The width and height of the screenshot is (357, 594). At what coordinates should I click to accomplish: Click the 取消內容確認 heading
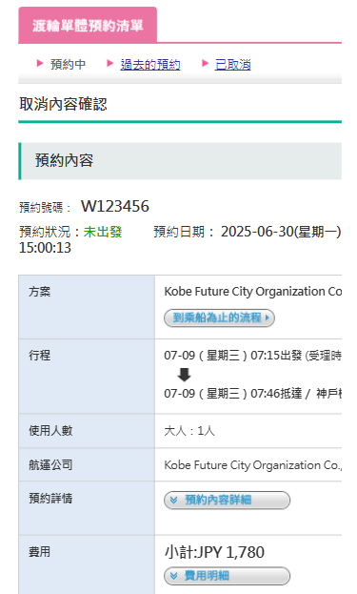[63, 104]
